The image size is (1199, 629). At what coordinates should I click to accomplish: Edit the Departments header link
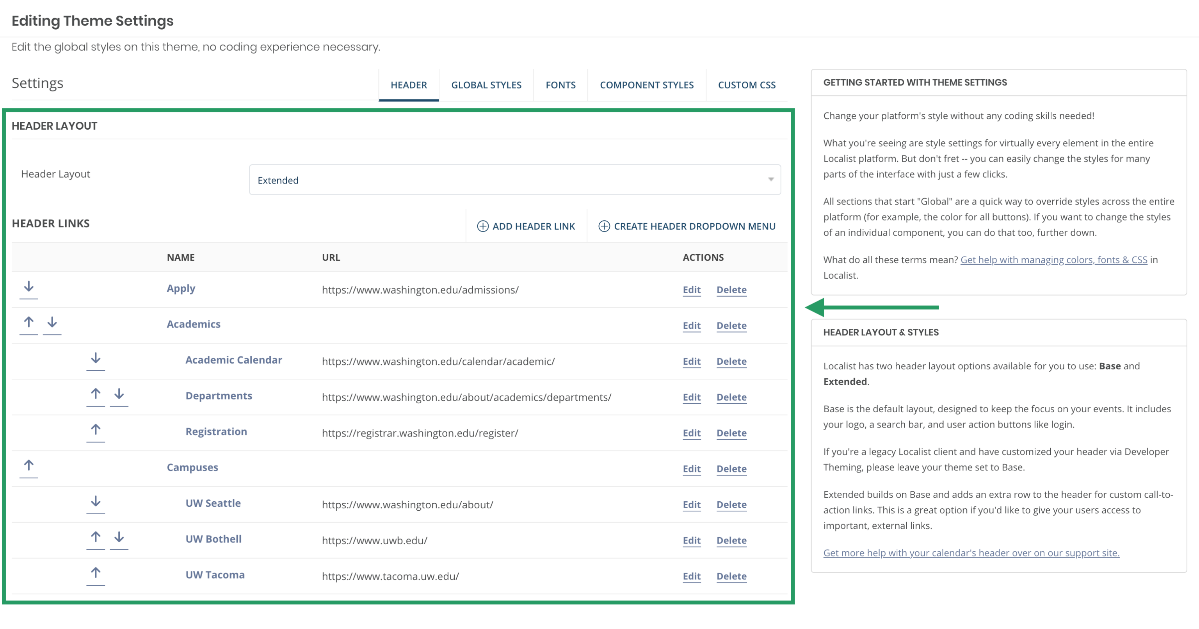coord(691,397)
